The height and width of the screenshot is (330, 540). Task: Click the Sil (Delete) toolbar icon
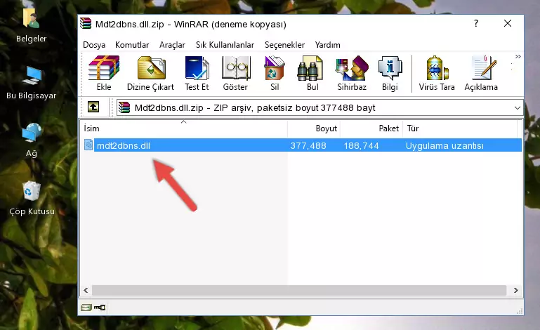pos(275,73)
